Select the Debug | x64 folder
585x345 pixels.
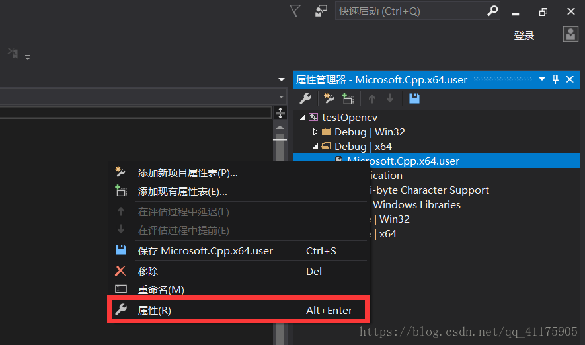[x=363, y=147]
